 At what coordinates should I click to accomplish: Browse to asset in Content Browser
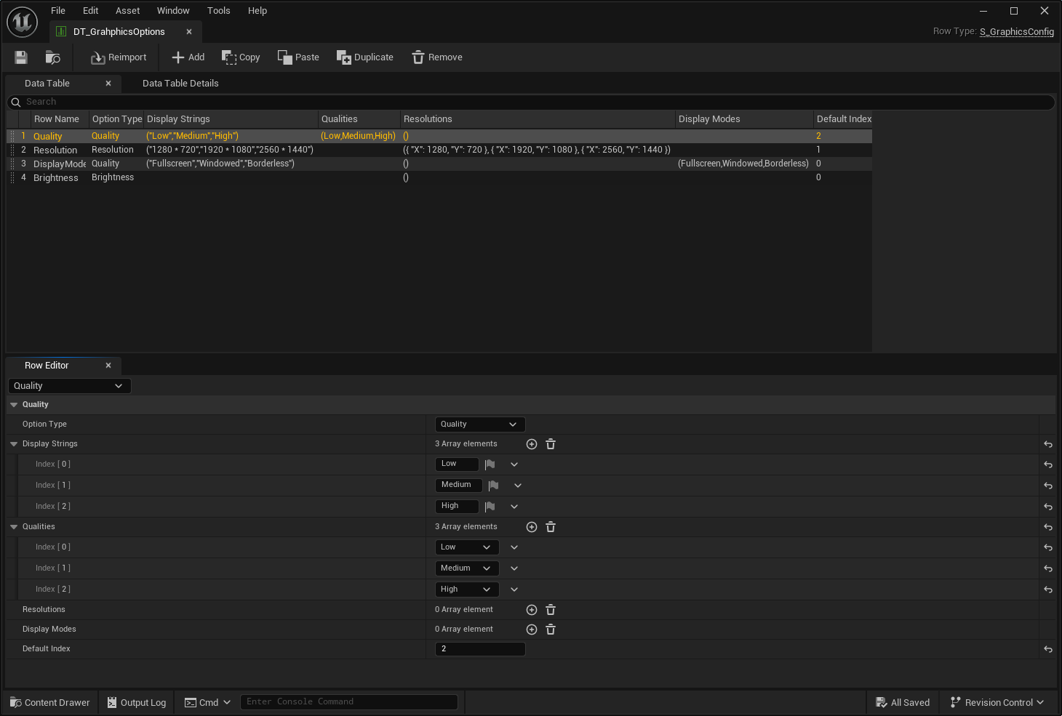(52, 57)
